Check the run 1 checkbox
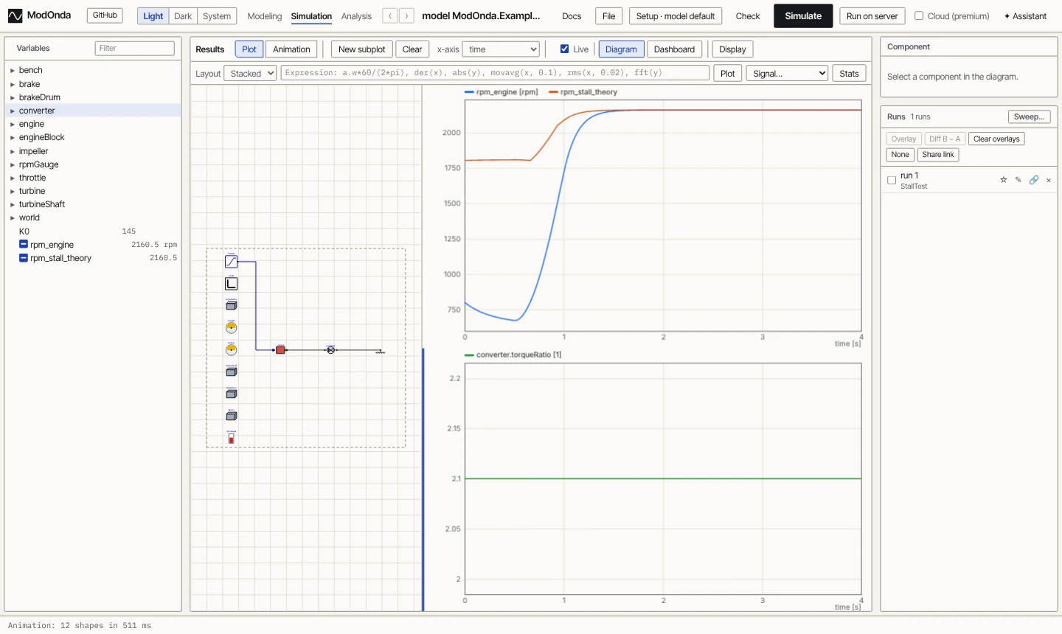This screenshot has width=1062, height=634. [x=892, y=180]
